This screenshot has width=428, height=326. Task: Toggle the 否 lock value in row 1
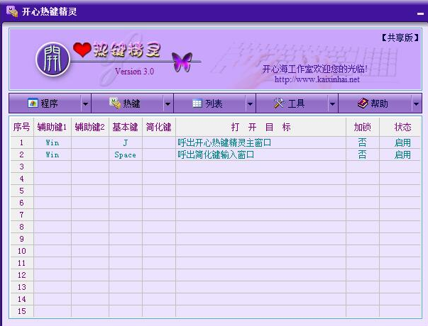362,142
